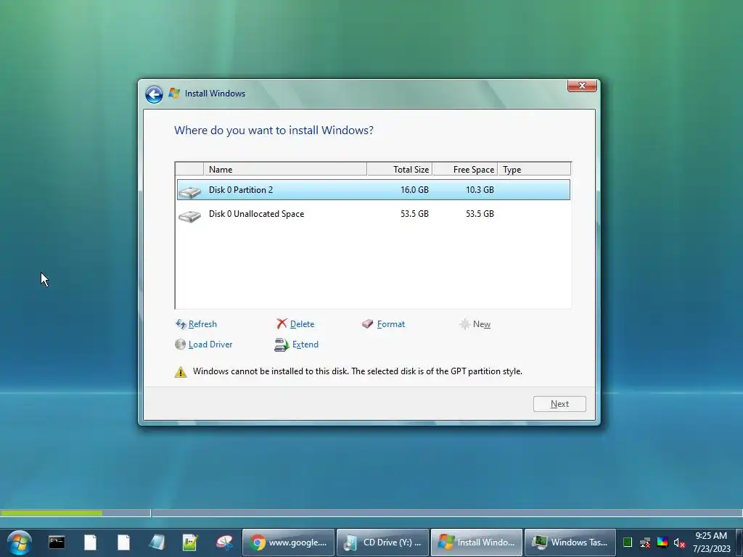Viewport: 743px width, 557px height.
Task: Switch to Install Windows taskbar button
Action: pyautogui.click(x=477, y=542)
